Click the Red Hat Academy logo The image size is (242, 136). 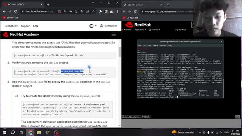[21, 34]
